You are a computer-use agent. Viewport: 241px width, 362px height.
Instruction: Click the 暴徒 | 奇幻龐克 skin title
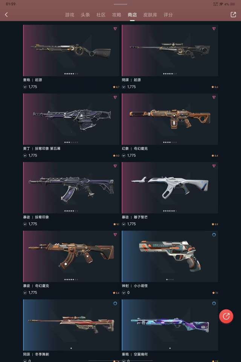(x=36, y=286)
